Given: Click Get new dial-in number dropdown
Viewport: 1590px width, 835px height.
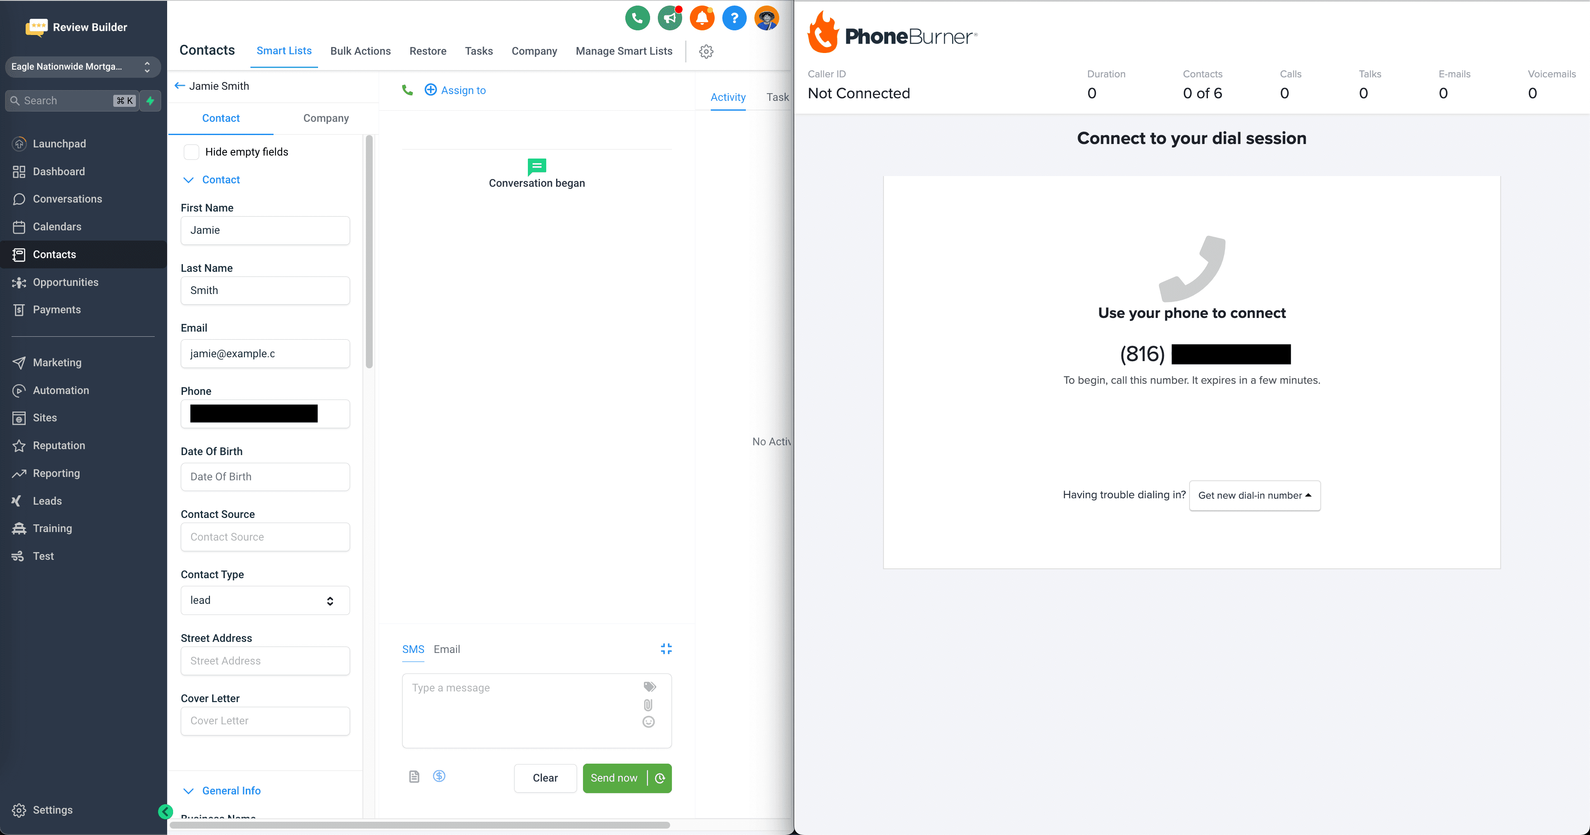Looking at the screenshot, I should click(1254, 495).
